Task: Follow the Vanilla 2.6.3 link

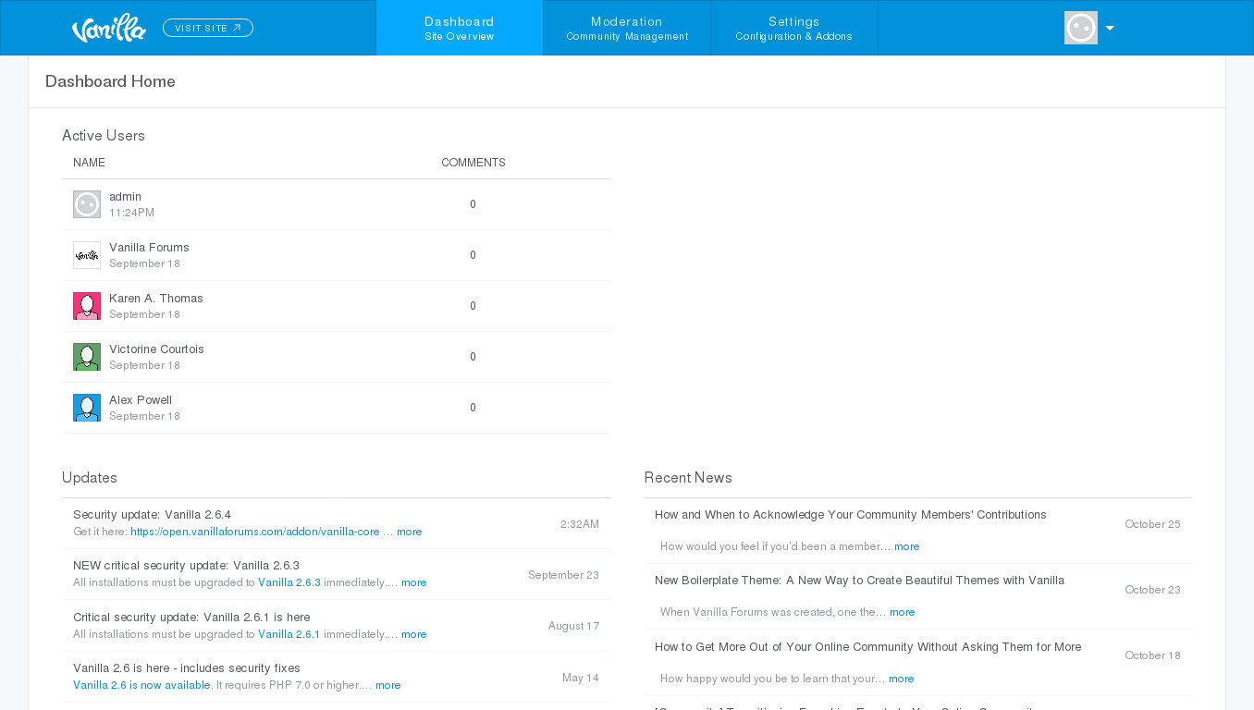Action: pyautogui.click(x=289, y=582)
